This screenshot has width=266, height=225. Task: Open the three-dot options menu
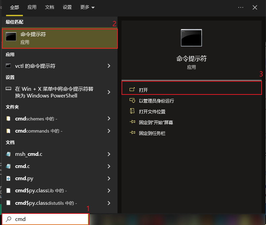click(x=240, y=7)
